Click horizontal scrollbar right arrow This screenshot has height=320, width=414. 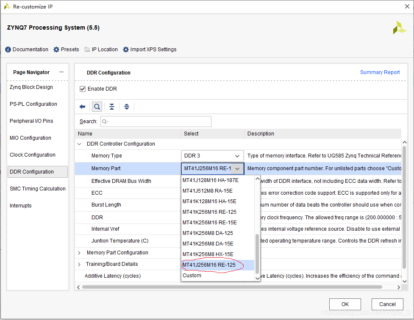(398, 287)
